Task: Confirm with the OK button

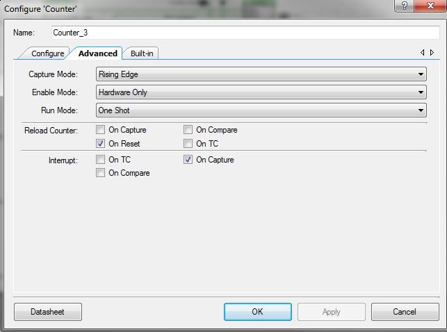Action: [x=258, y=312]
